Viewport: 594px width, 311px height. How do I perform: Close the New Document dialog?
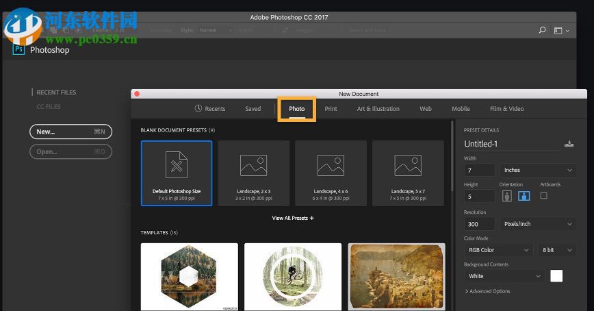tap(137, 94)
